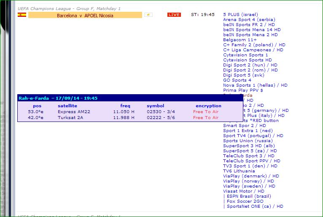Click the Turksat 2A satellite cell
This screenshot has height=217, width=323.
(x=70, y=118)
